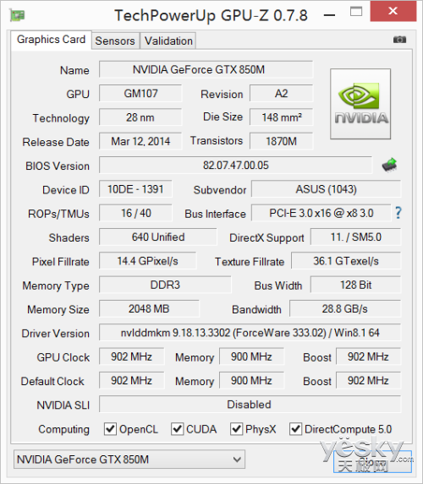423x484 pixels.
Task: Minimize the GPU-Z window
Action: [x=330, y=14]
